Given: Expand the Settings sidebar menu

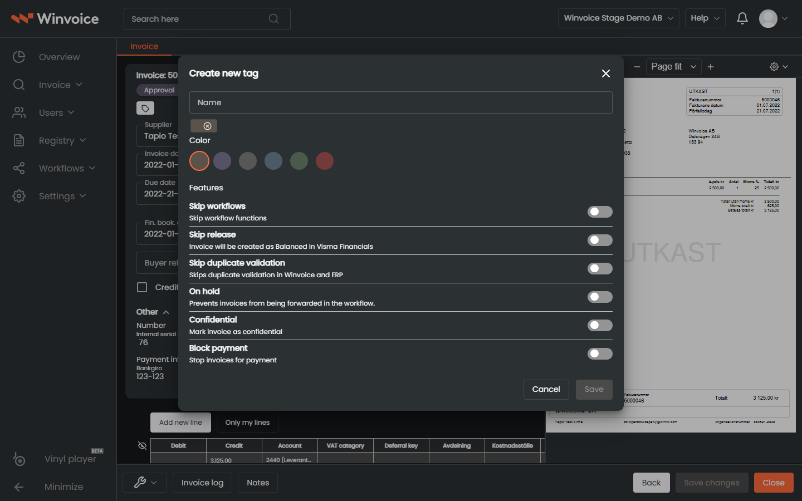Looking at the screenshot, I should tap(82, 196).
